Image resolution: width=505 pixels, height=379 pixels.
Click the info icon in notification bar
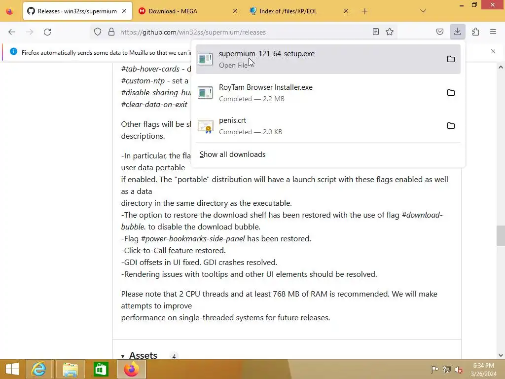point(13,51)
